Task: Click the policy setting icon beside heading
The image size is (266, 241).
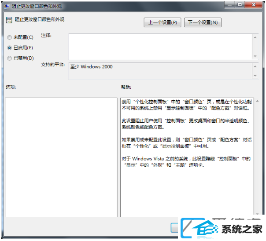Action: [x=9, y=20]
